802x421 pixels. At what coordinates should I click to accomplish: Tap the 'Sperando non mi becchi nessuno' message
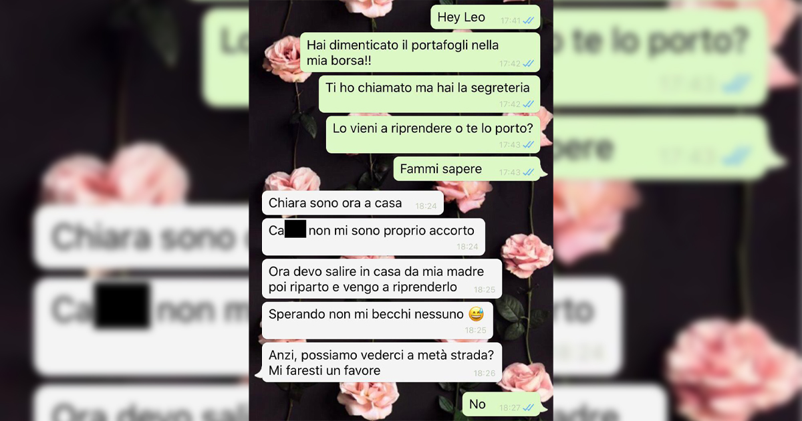pos(377,321)
